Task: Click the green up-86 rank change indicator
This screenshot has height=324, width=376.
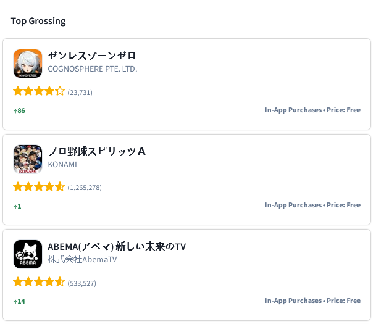Action: pos(19,110)
